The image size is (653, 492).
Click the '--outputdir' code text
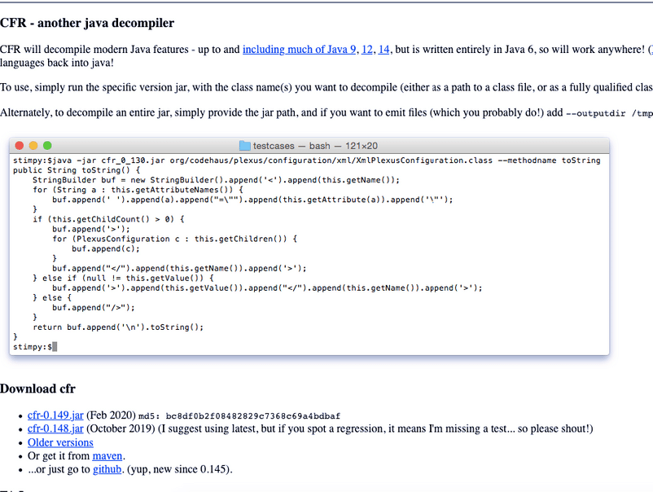click(x=595, y=113)
